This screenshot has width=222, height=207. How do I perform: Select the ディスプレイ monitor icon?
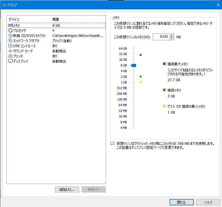click(x=10, y=61)
